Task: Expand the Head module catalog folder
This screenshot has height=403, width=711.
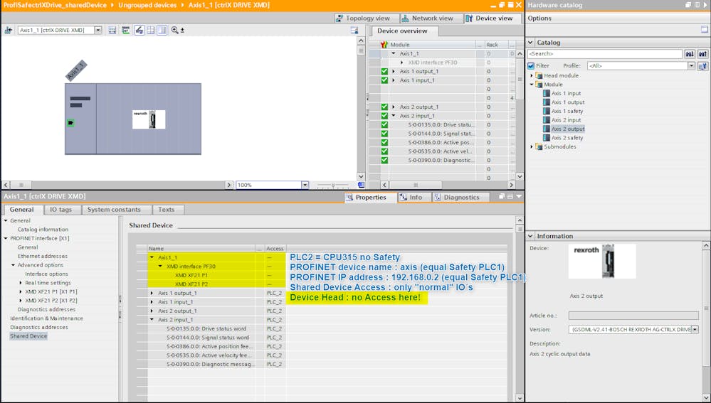Action: coord(532,75)
